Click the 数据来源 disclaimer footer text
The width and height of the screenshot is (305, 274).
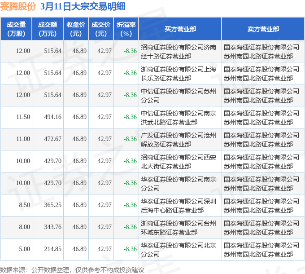[72, 270]
